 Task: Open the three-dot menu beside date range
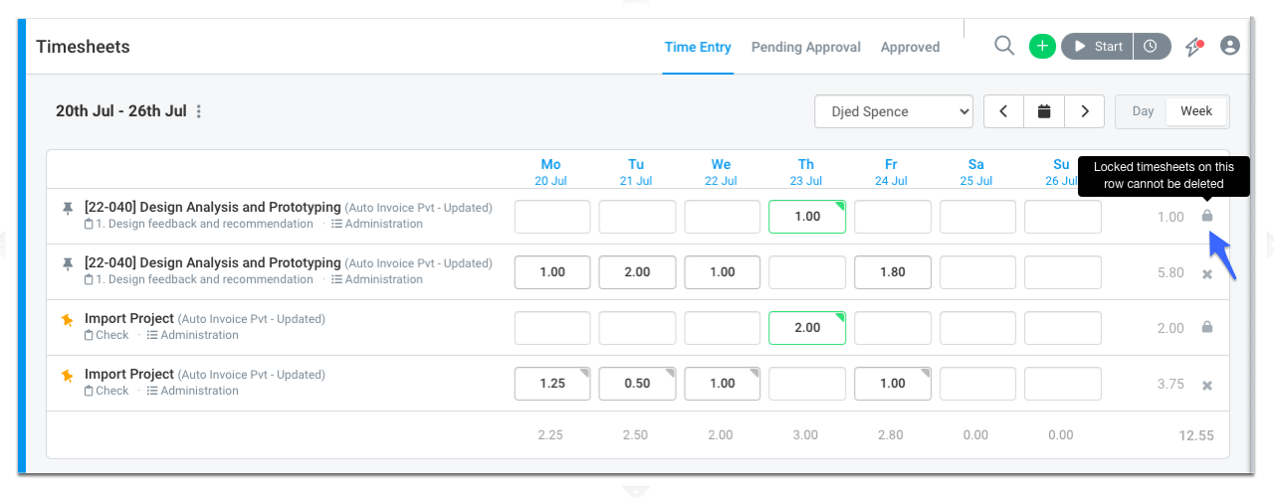[199, 111]
